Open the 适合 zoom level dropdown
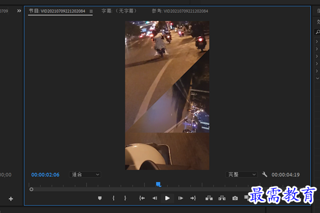 [x=85, y=175]
